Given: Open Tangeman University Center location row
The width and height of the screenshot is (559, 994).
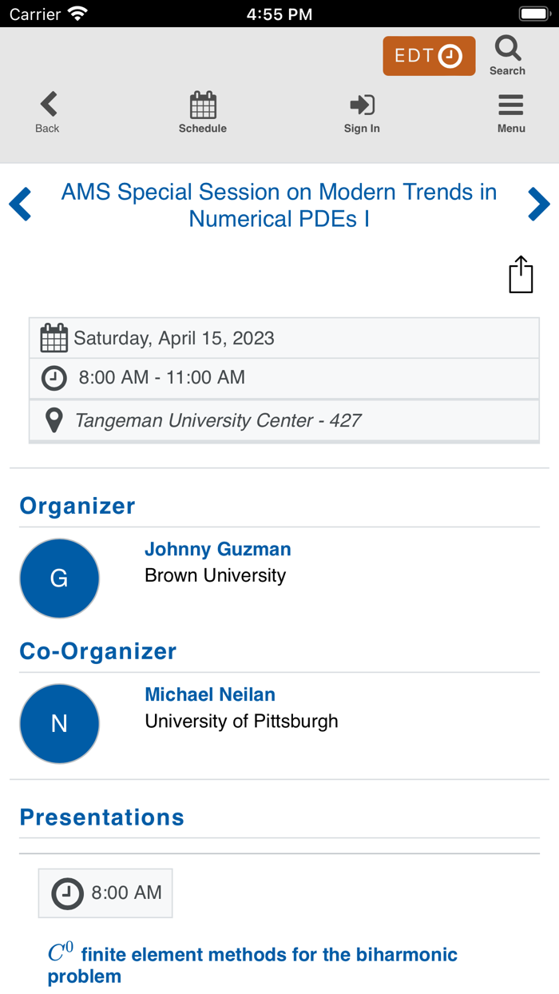Looking at the screenshot, I should (284, 420).
